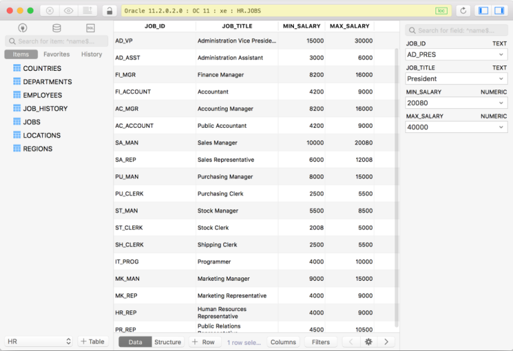This screenshot has height=351, width=513.
Task: Click the LOCATIONS table icon
Action: pos(17,135)
